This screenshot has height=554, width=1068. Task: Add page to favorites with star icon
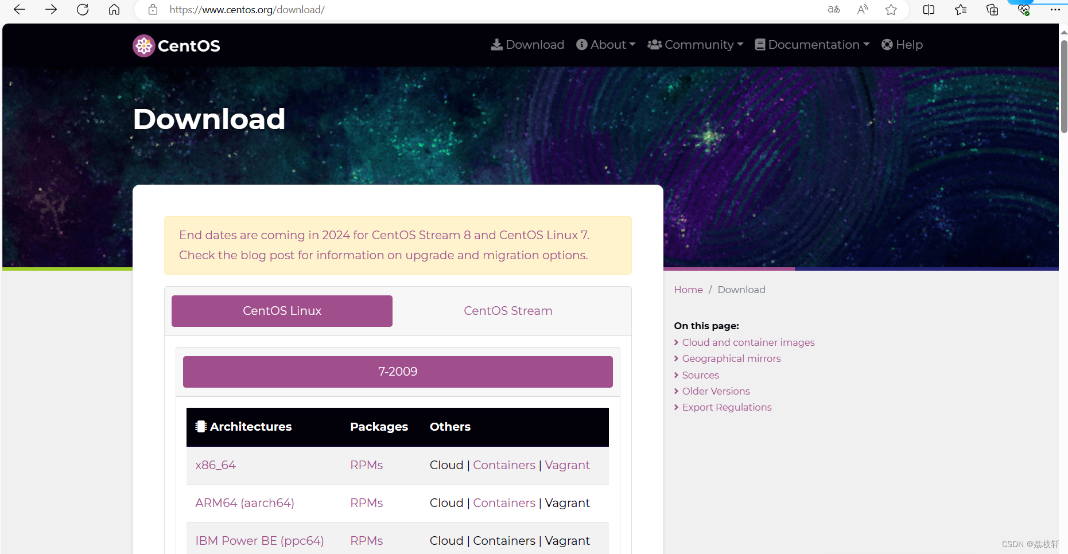click(891, 10)
